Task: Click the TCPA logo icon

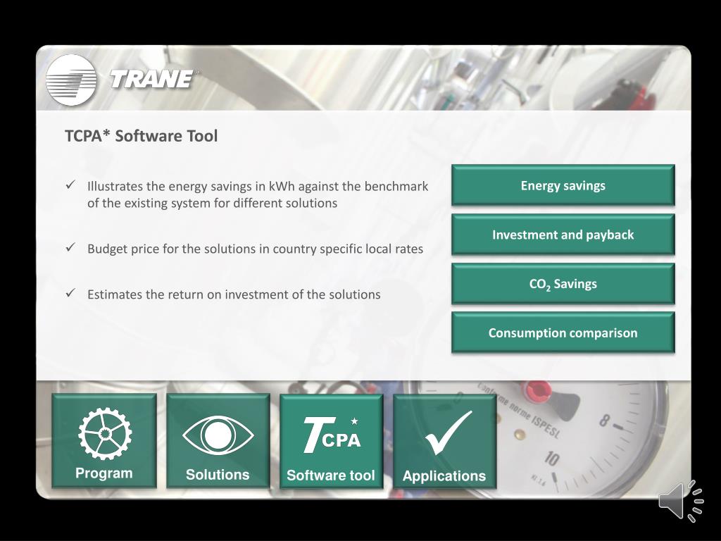Action: click(x=332, y=435)
